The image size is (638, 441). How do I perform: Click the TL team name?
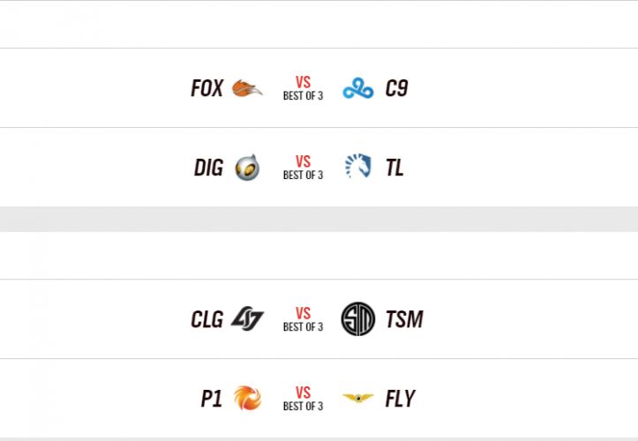(394, 168)
